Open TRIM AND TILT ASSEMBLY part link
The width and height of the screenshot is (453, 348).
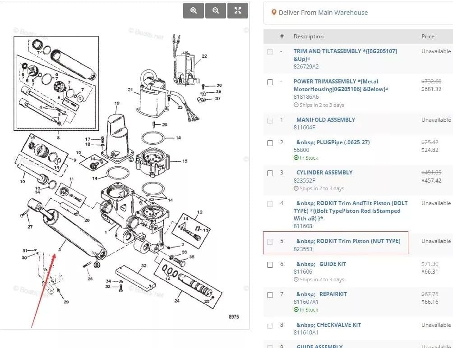click(345, 55)
